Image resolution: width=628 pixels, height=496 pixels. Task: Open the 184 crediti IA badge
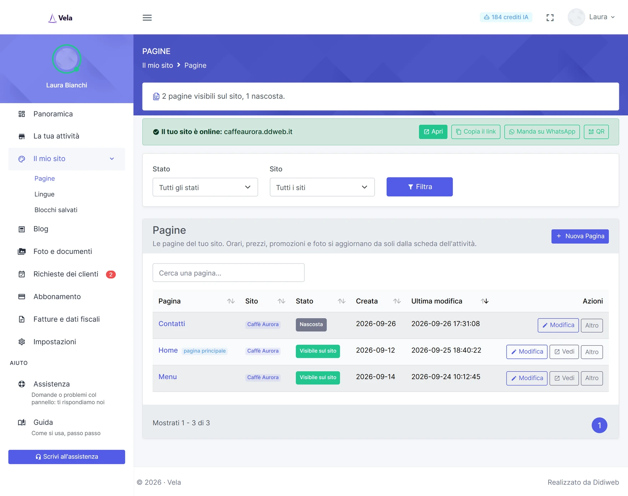pos(506,17)
